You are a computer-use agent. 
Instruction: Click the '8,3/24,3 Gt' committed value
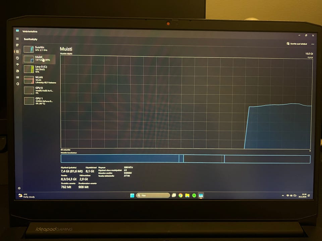pos(68,179)
